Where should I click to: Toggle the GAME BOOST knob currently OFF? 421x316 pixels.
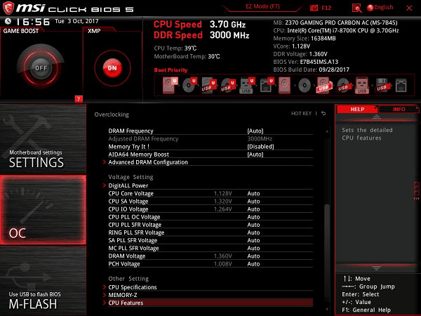point(41,67)
